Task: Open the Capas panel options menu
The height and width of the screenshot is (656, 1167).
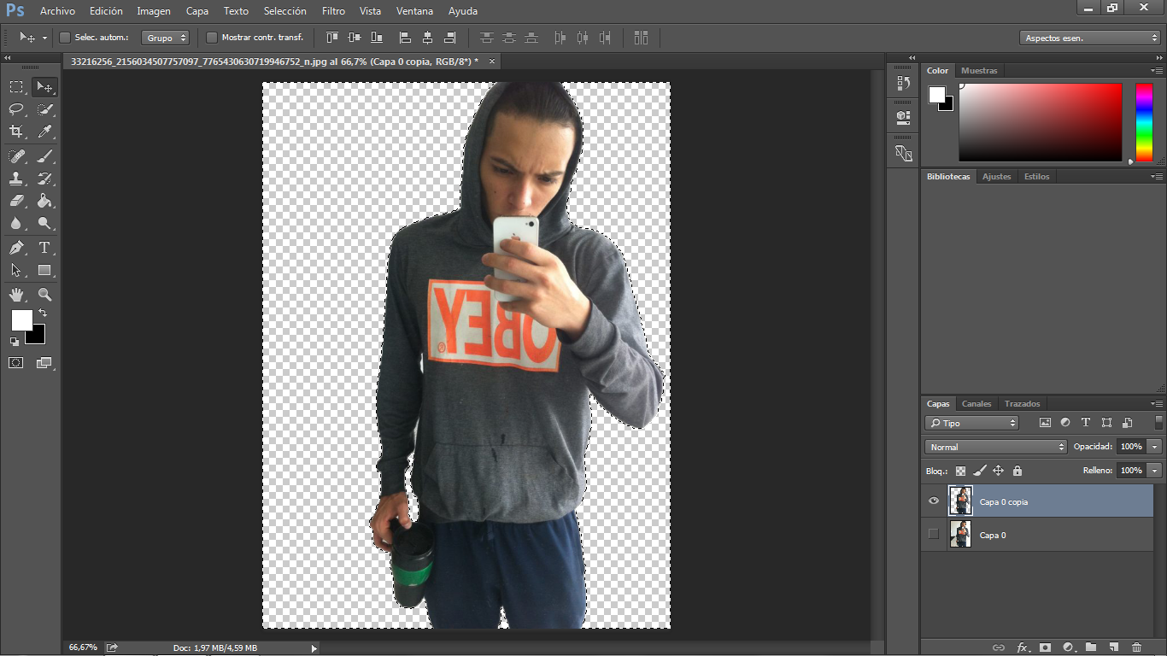Action: coord(1156,404)
